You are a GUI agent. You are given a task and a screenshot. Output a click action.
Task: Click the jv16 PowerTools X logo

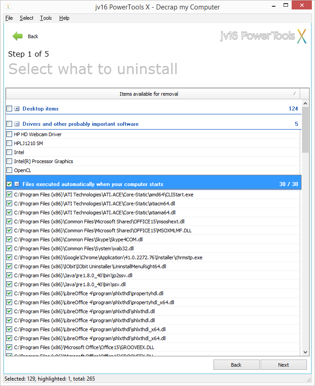pyautogui.click(x=264, y=36)
